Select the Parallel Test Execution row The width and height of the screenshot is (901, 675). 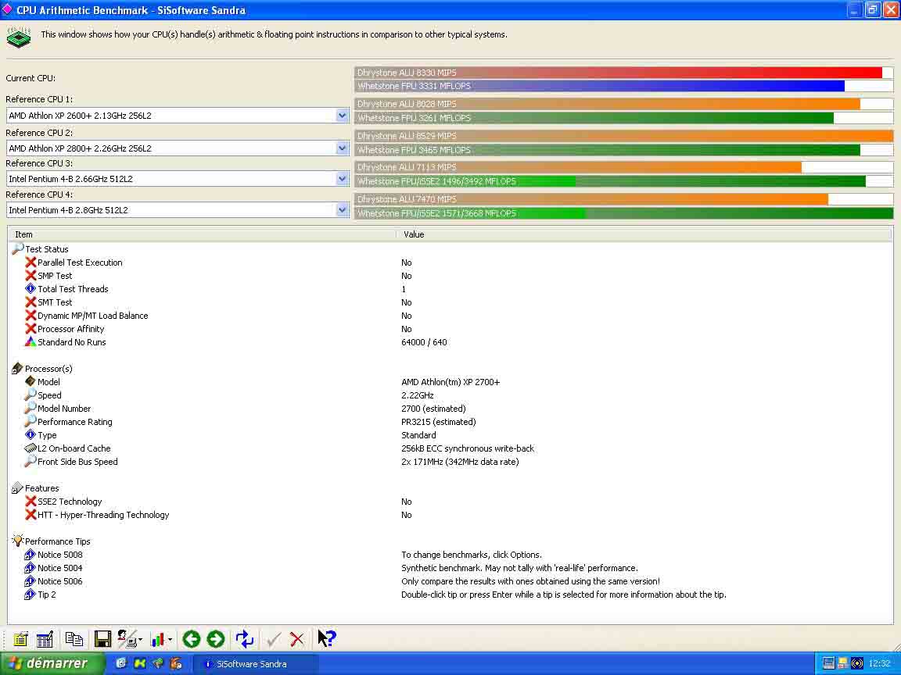[80, 262]
